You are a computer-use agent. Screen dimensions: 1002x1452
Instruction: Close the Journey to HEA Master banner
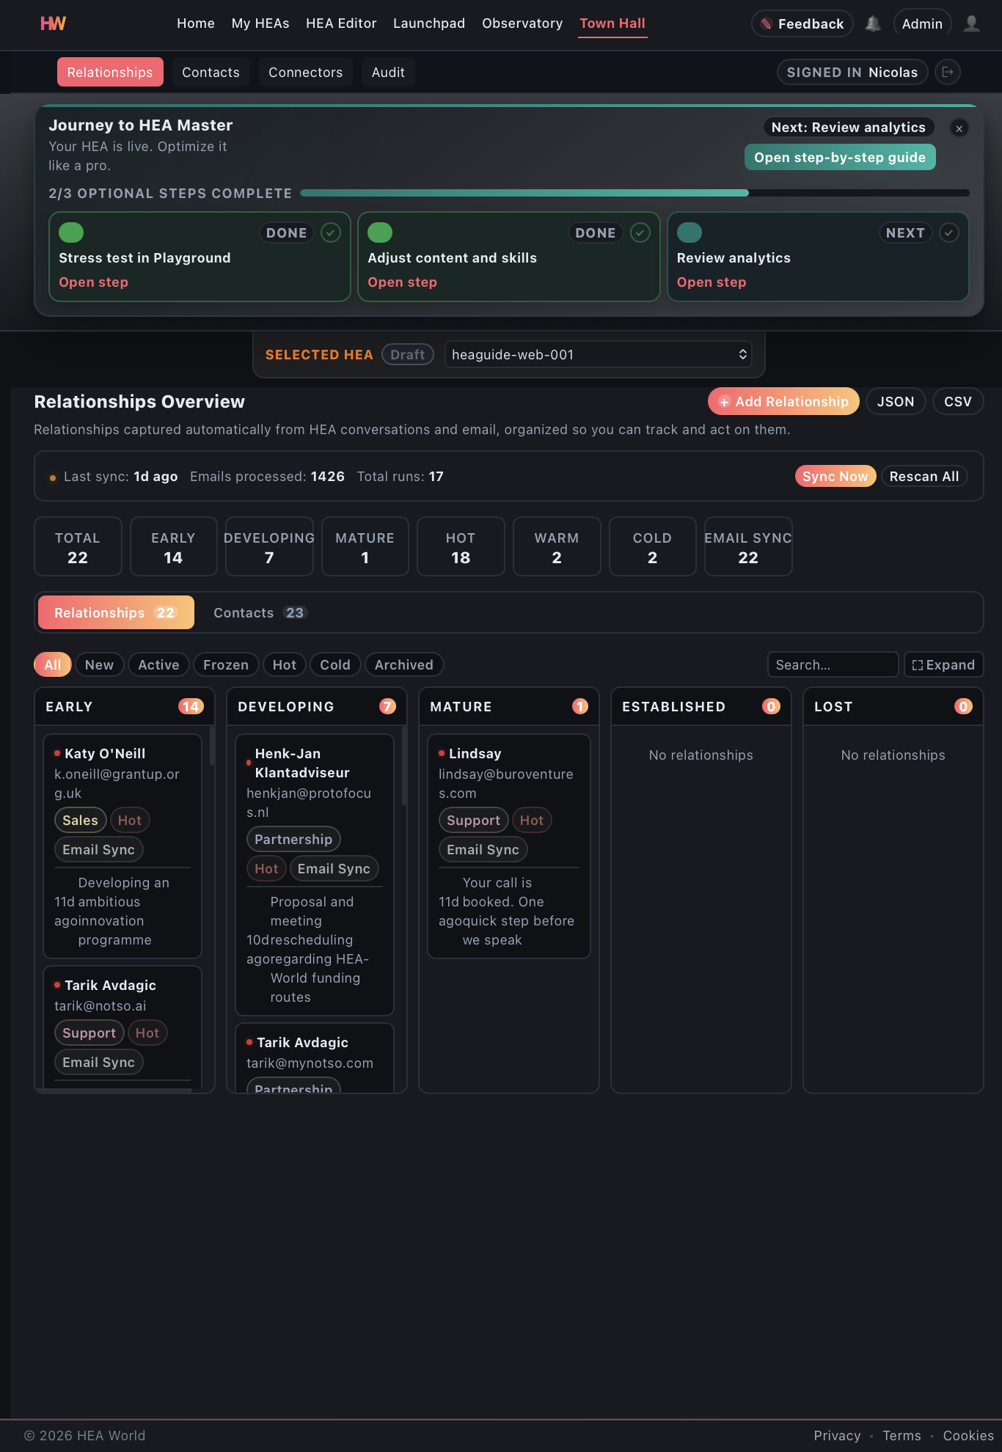point(959,128)
